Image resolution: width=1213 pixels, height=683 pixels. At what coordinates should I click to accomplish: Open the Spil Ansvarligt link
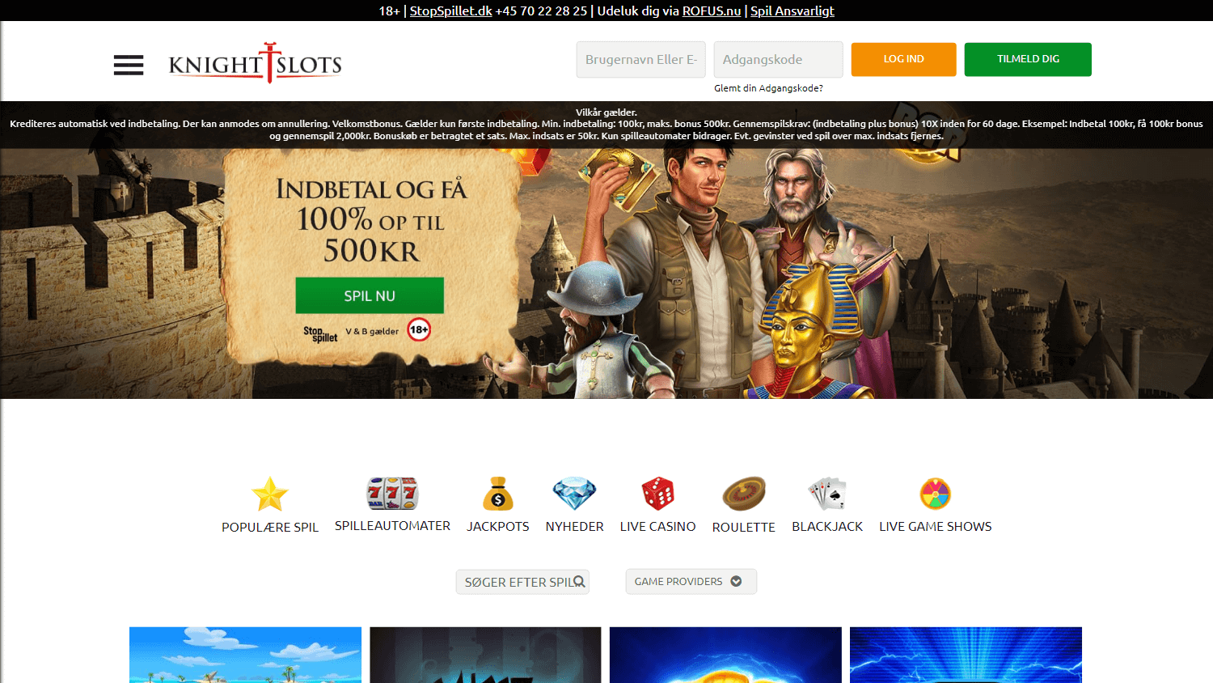pos(792,11)
